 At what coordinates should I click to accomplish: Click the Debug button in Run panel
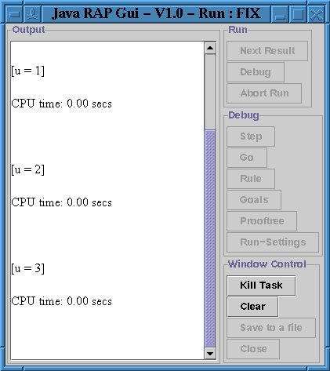point(256,72)
